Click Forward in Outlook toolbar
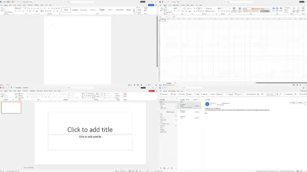The image size is (307, 172). coord(212,94)
